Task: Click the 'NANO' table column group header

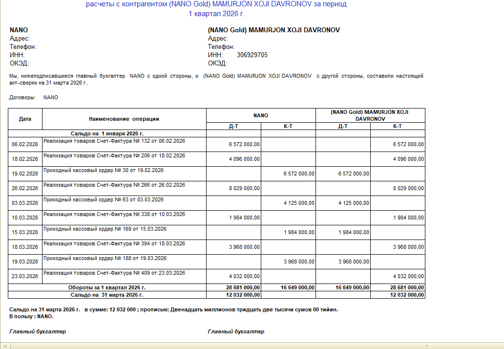Action: pyautogui.click(x=261, y=115)
